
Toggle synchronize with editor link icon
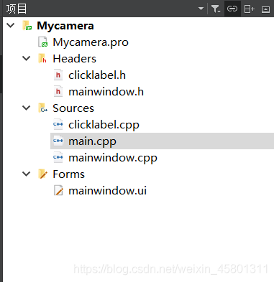pos(232,9)
